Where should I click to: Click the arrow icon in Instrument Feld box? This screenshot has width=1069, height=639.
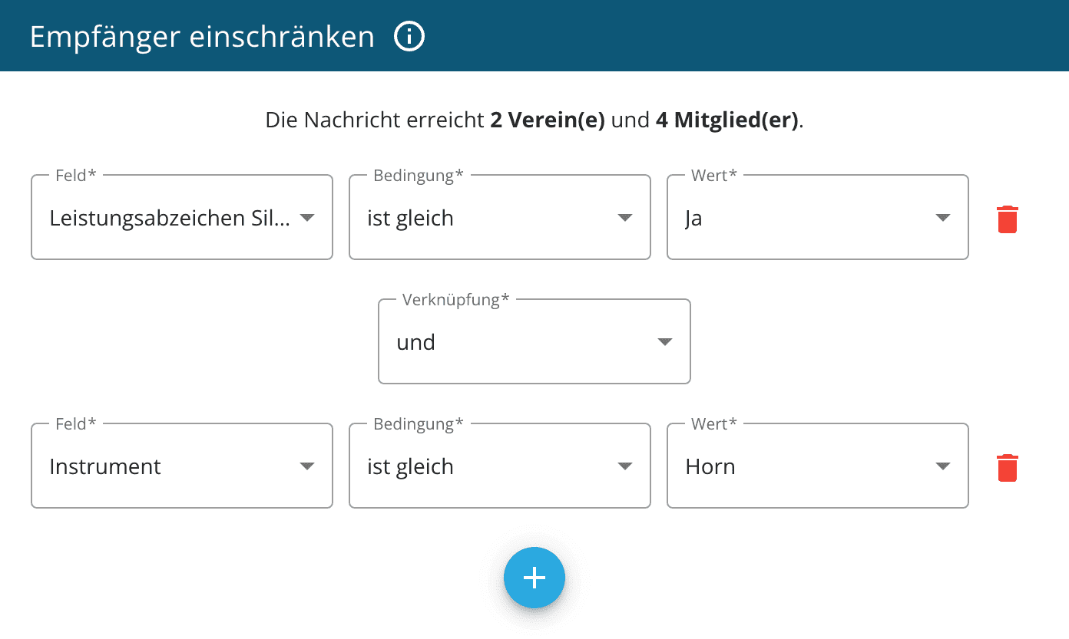[307, 466]
